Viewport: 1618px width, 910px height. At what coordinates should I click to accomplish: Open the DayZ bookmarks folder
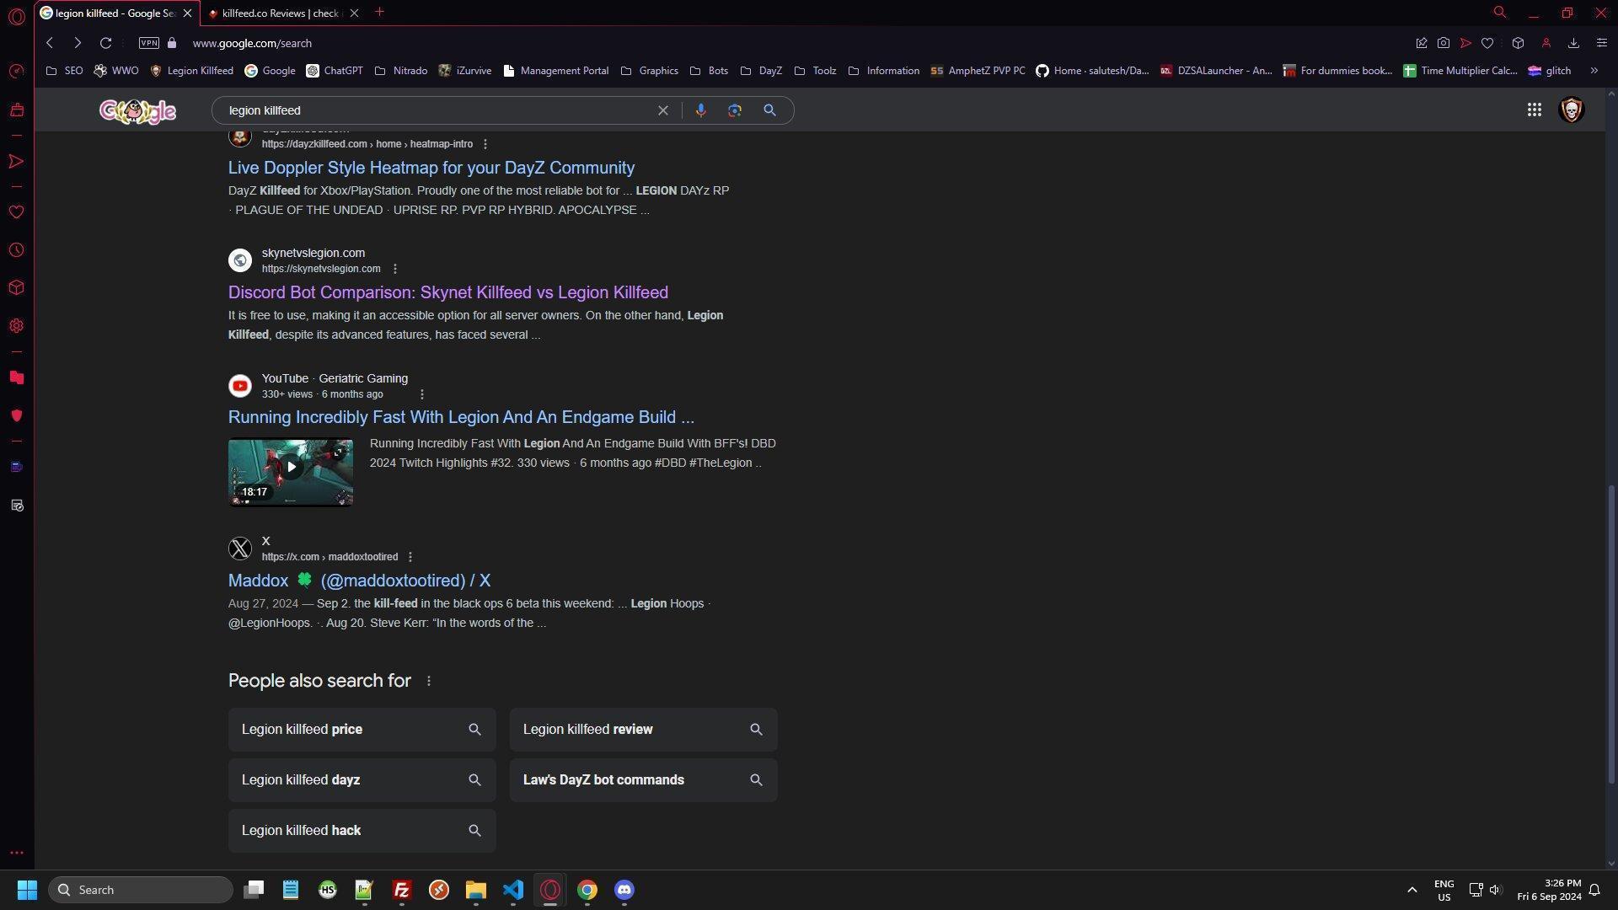(761, 71)
